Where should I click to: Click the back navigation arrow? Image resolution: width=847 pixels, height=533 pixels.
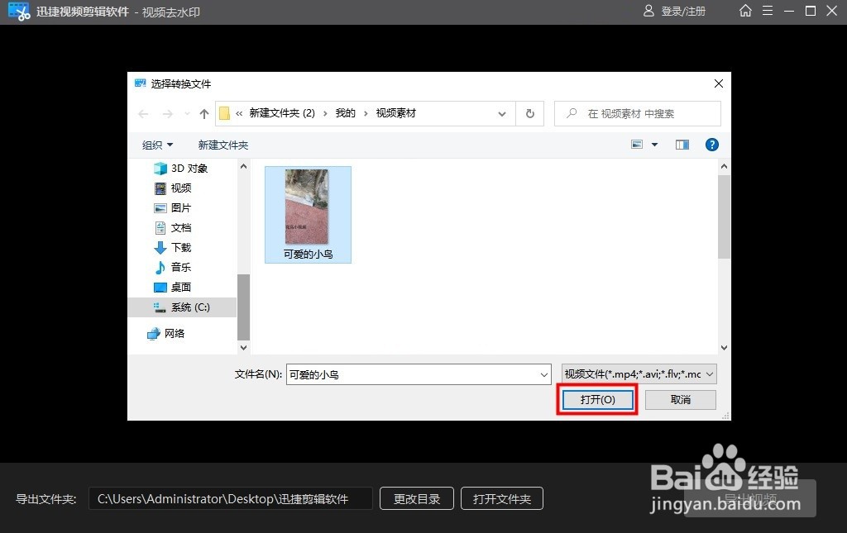pos(142,113)
